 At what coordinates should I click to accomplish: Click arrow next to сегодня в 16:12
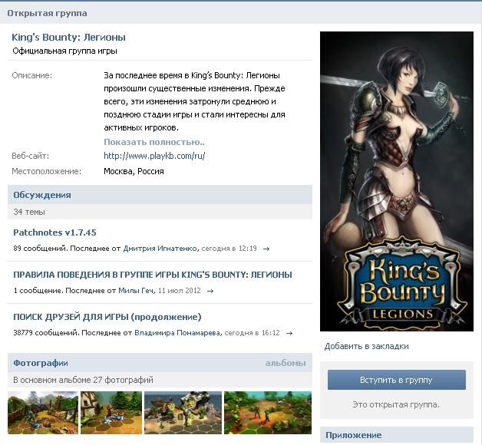pos(289,333)
